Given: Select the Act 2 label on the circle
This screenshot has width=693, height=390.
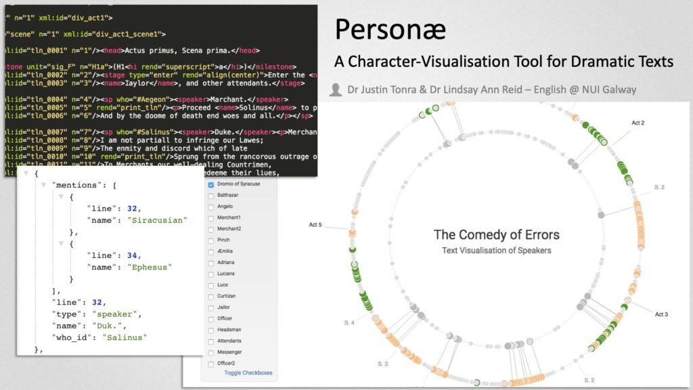Looking at the screenshot, I should (638, 123).
